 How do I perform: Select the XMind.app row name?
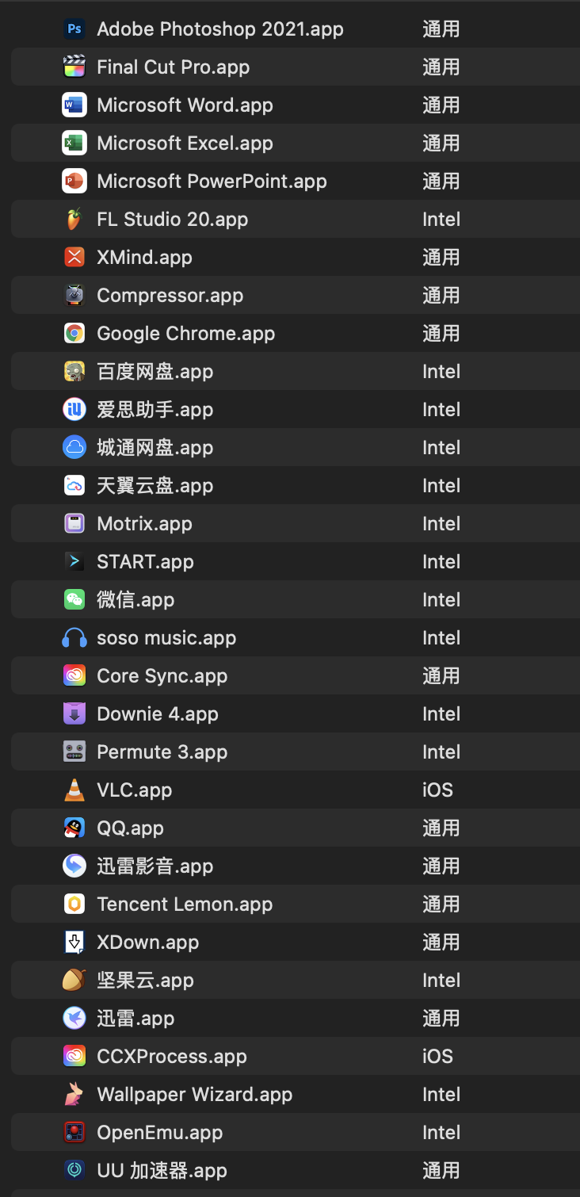pos(144,258)
